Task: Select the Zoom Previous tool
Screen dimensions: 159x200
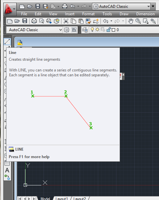Action: click(x=153, y=21)
